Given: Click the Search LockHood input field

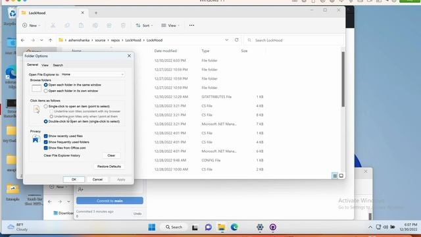Looking at the screenshot, I should tap(294, 40).
